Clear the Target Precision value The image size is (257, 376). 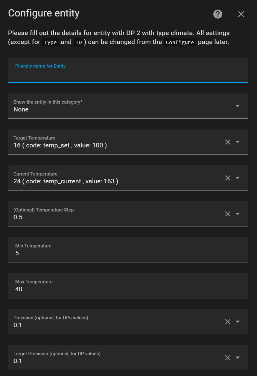pos(228,358)
